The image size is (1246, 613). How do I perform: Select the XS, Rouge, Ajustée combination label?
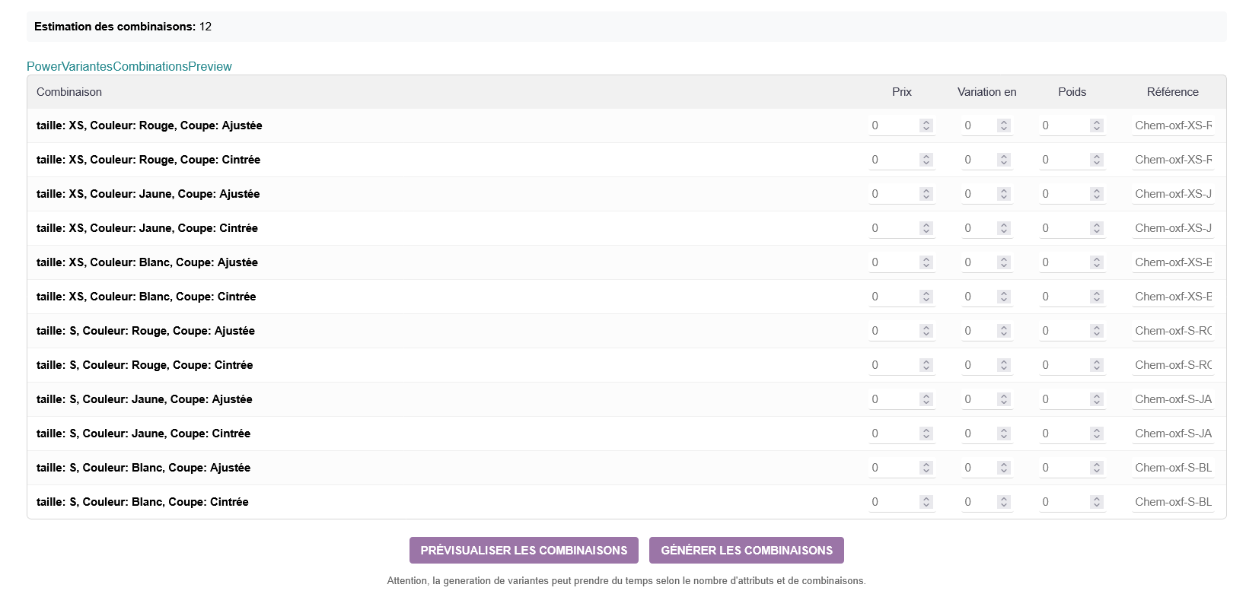click(149, 125)
